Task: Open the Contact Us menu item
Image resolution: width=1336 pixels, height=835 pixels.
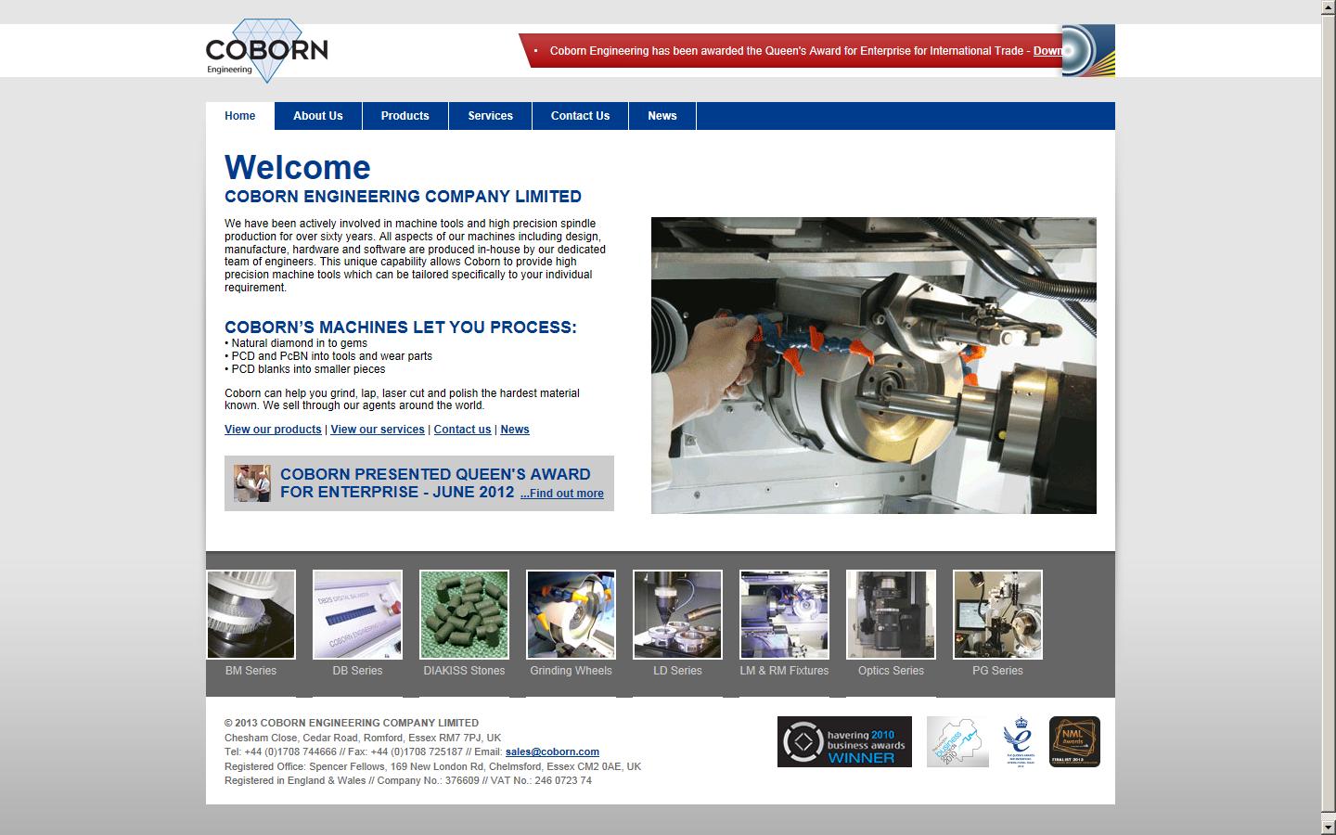Action: (x=581, y=116)
